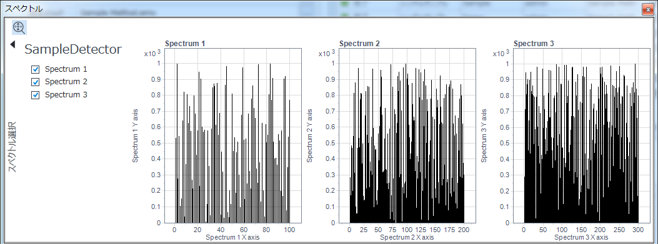Click inside the Spectrum 1 plot area
The width and height of the screenshot is (658, 244).
click(x=233, y=135)
